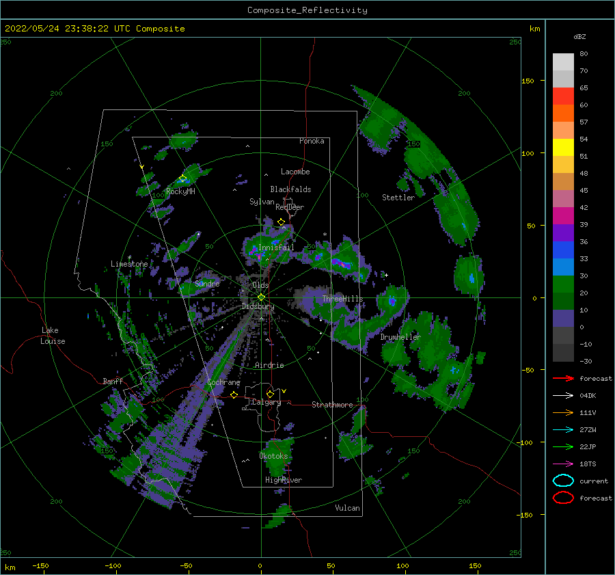615x575 pixels.
Task: Click the yellow diamond marker near RedDeer
Action: tap(282, 222)
